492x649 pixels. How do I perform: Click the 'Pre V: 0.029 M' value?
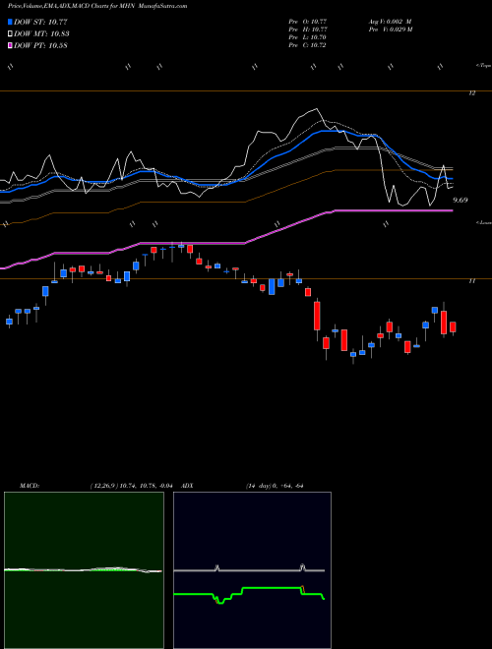tap(390, 29)
